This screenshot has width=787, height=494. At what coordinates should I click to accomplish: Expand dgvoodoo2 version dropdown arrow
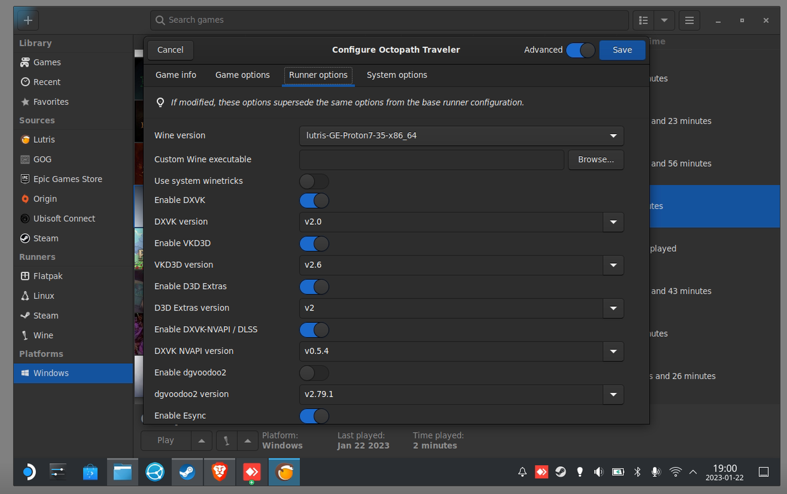click(x=613, y=395)
